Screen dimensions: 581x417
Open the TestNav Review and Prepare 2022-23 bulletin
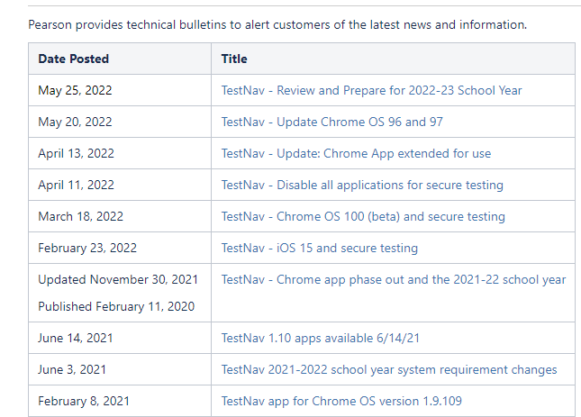[x=371, y=90]
